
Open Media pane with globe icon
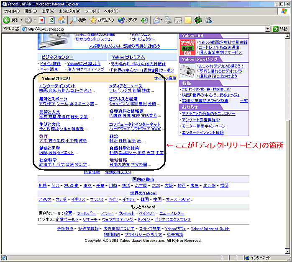121,20
